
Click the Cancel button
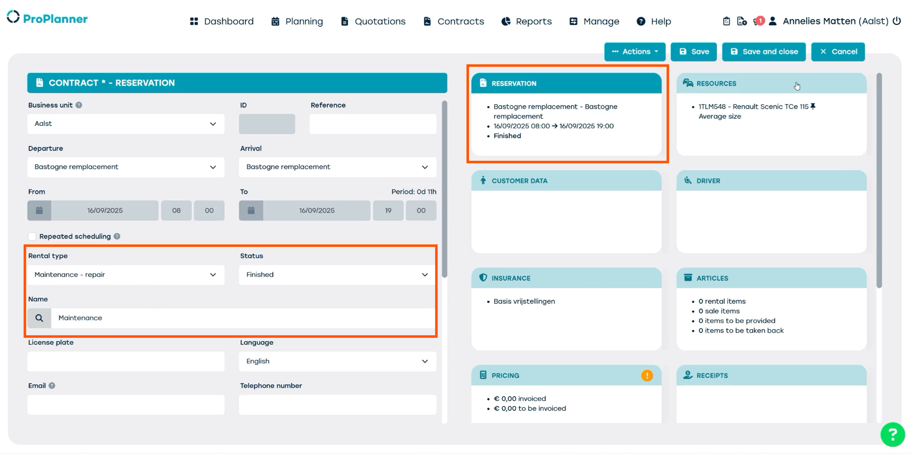pyautogui.click(x=838, y=52)
